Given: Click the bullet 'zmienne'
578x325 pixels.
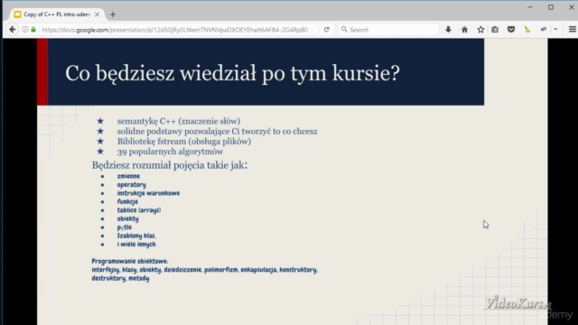Looking at the screenshot, I should pos(128,176).
